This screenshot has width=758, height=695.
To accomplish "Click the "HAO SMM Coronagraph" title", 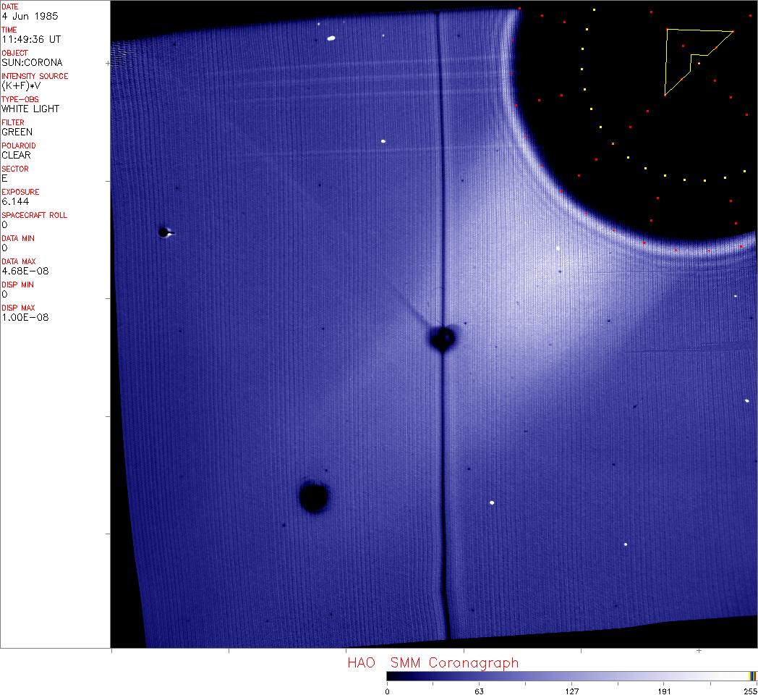I will point(433,662).
